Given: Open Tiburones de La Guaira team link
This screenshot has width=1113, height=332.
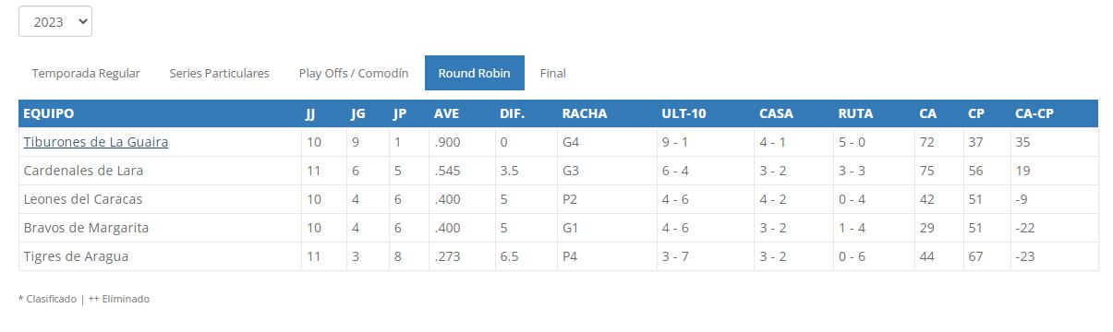Looking at the screenshot, I should coord(96,142).
